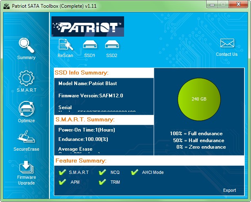
Task: Click the SSD1 text label
Action: (x=89, y=55)
